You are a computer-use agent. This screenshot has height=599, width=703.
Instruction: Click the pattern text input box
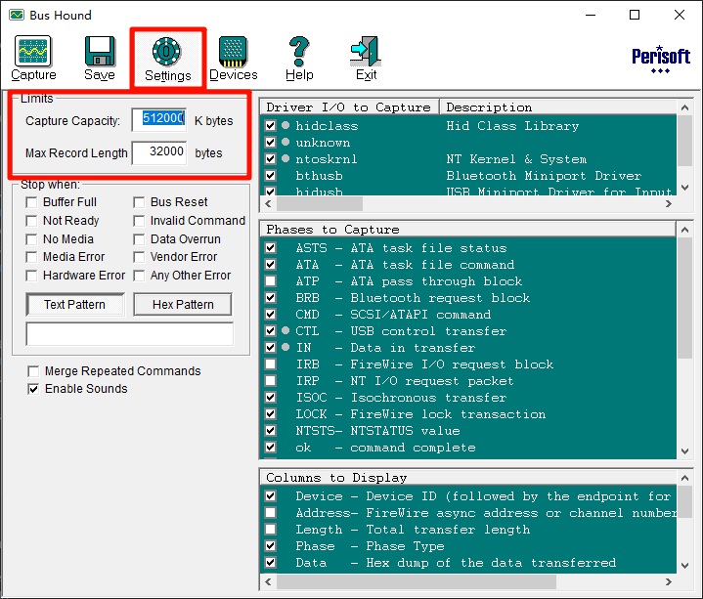tap(130, 334)
